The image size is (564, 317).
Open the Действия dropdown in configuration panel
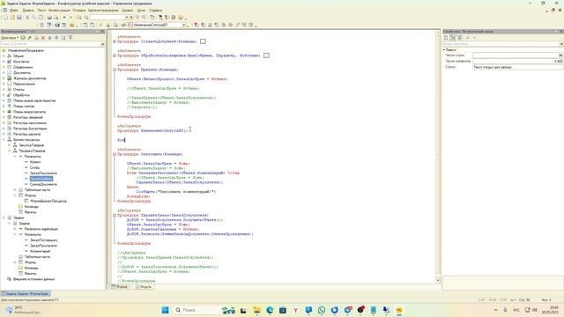coord(10,38)
